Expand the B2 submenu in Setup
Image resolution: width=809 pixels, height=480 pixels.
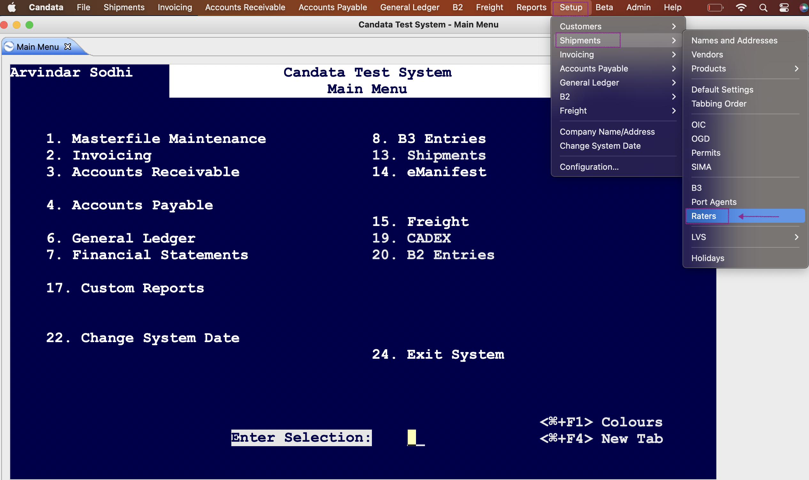[x=618, y=97]
